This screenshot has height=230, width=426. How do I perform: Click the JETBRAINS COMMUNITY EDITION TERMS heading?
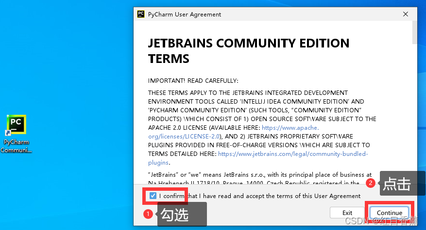click(249, 51)
